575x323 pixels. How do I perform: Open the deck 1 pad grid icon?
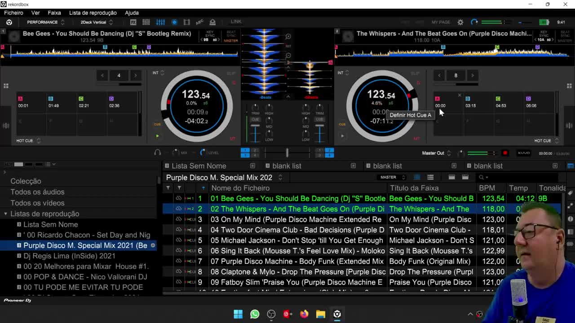(6, 86)
